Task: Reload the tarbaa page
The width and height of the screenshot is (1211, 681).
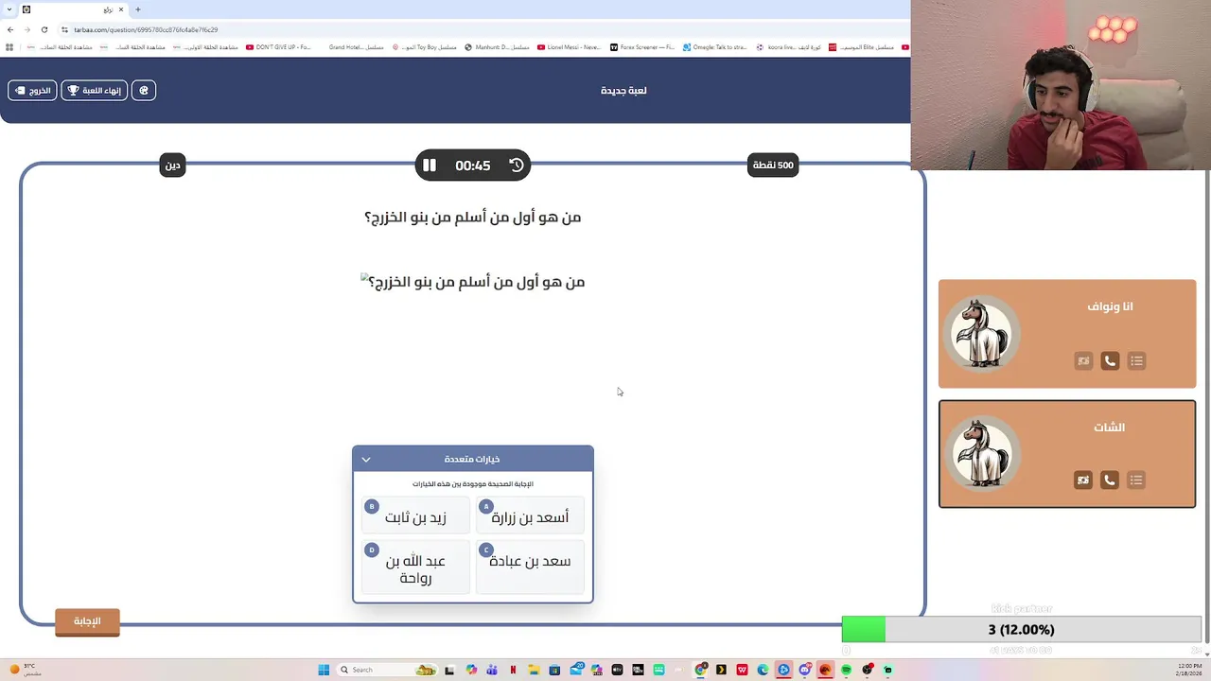Action: [x=44, y=29]
